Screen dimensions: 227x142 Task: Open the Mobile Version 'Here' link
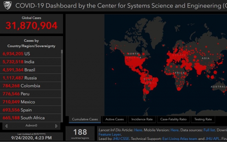click(x=175, y=130)
